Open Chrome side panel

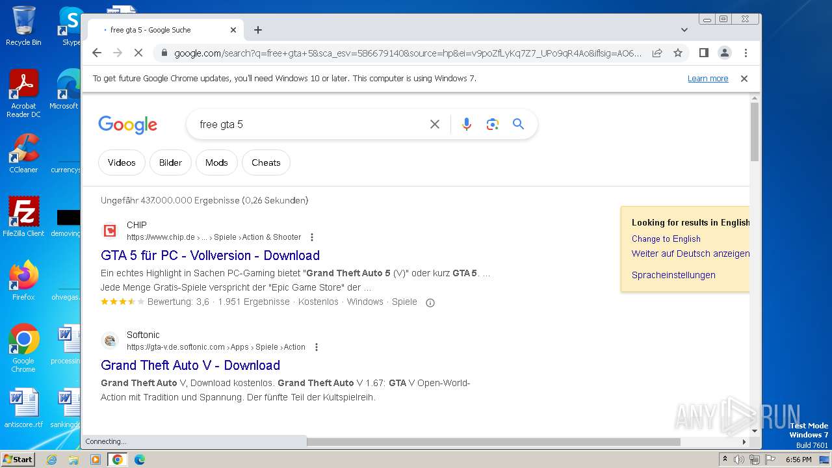pos(703,53)
